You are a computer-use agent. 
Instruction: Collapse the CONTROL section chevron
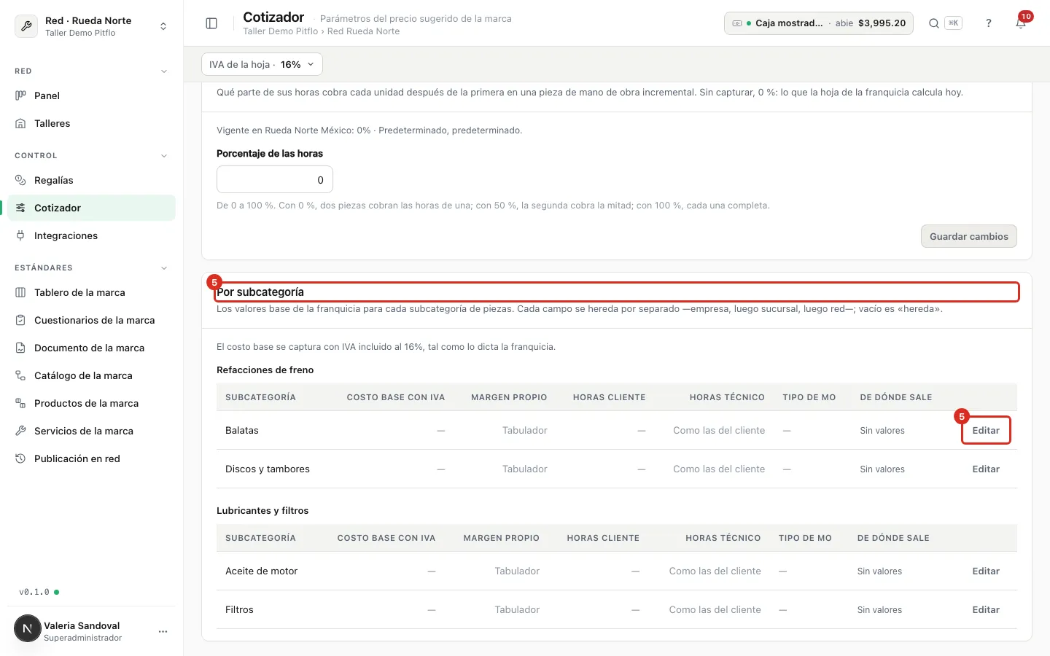(x=164, y=156)
